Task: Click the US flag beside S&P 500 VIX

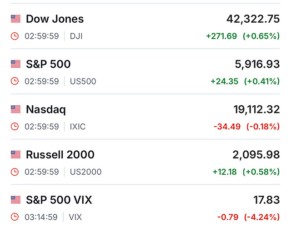Action: point(16,200)
